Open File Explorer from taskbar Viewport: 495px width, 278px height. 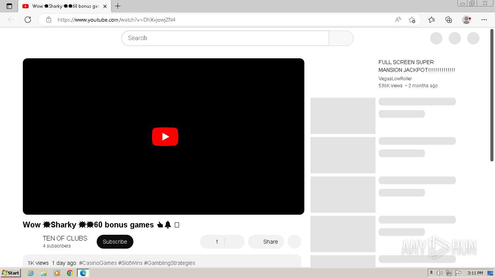(x=44, y=273)
